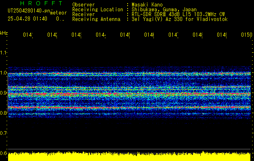Click the 0147 time marker

pos(173,35)
